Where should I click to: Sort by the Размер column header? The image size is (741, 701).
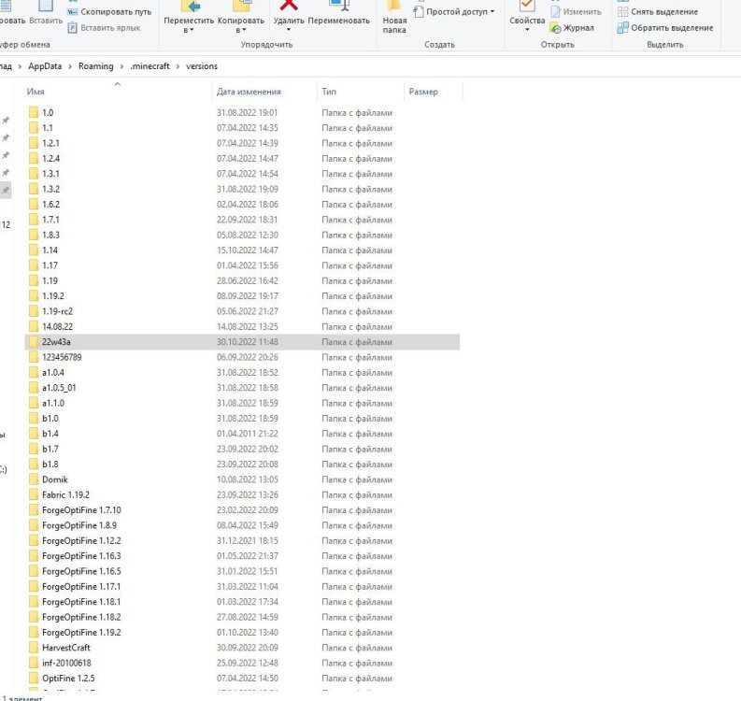tap(423, 92)
